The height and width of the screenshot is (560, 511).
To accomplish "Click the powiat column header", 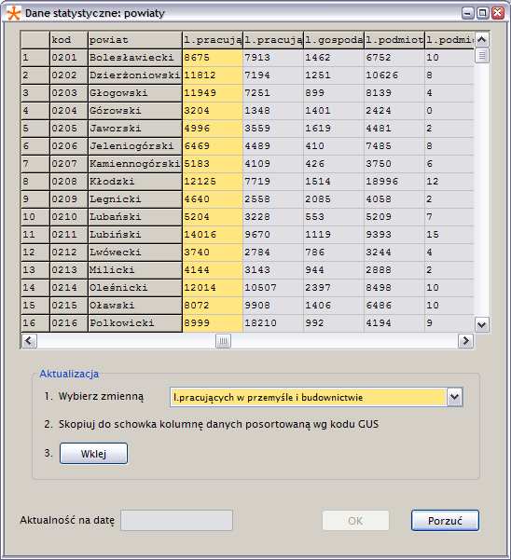I will pyautogui.click(x=135, y=40).
